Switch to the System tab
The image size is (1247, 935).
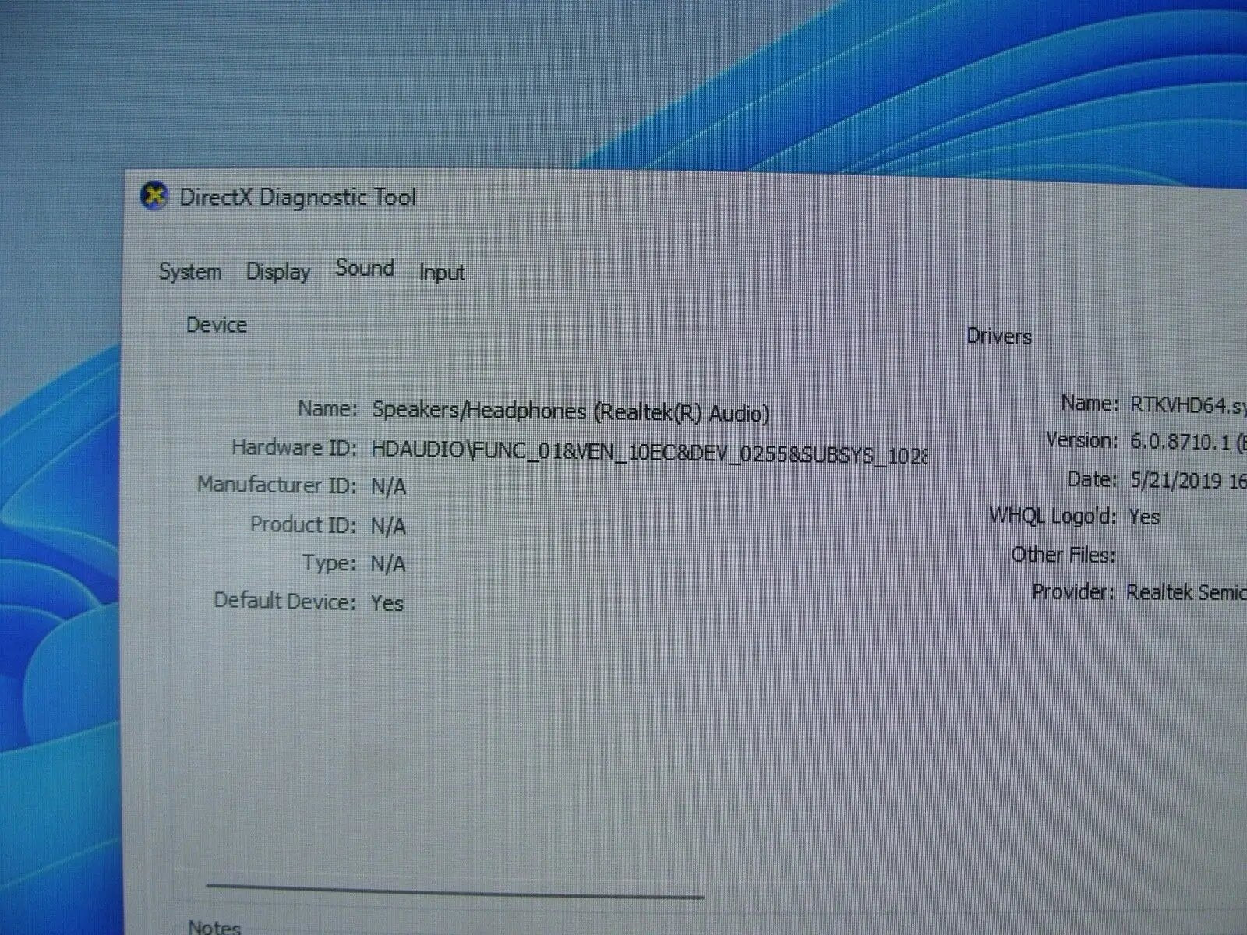[x=190, y=272]
